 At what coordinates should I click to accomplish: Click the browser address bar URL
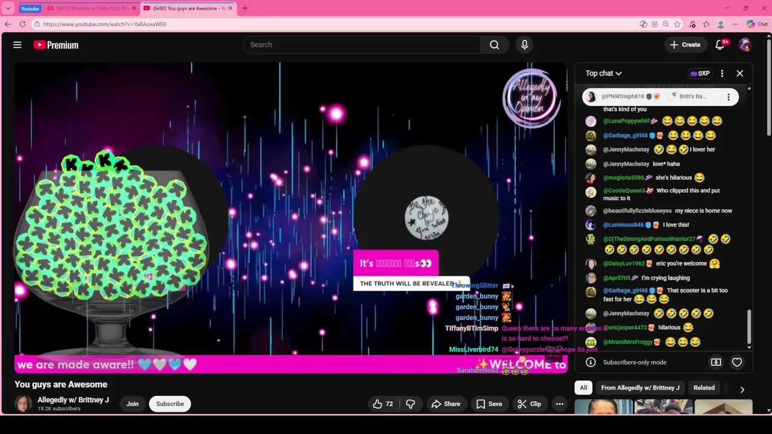click(105, 24)
